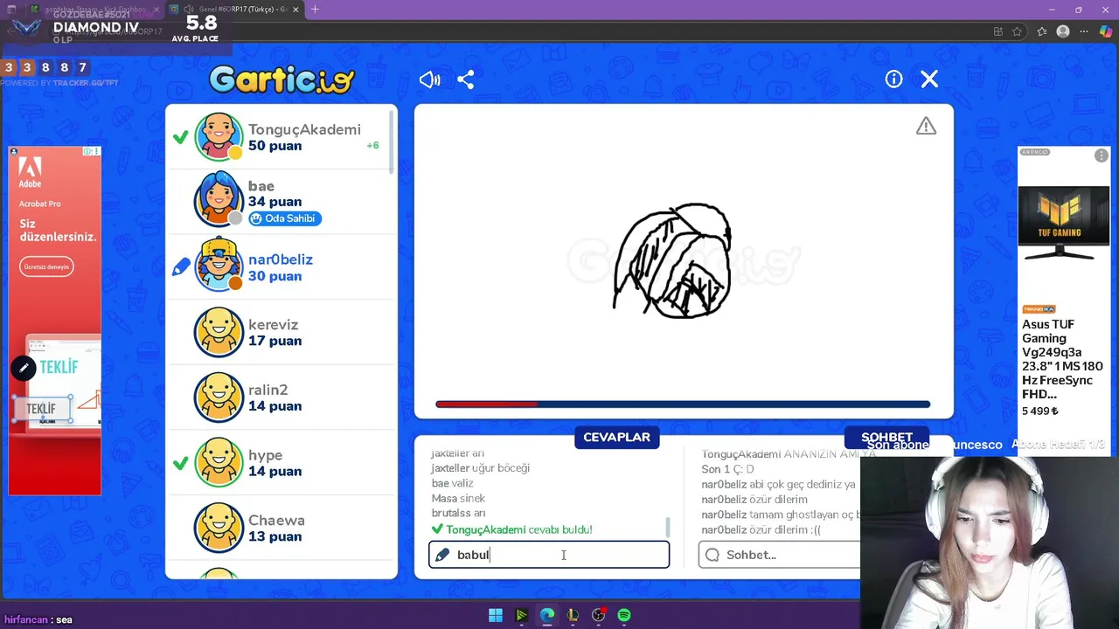Click the 'bae valiz' answer line
The height and width of the screenshot is (629, 1119).
click(x=452, y=483)
